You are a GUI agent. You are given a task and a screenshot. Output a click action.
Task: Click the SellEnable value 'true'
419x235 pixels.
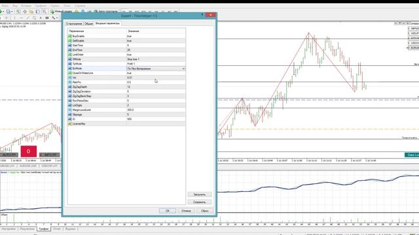tap(130, 40)
